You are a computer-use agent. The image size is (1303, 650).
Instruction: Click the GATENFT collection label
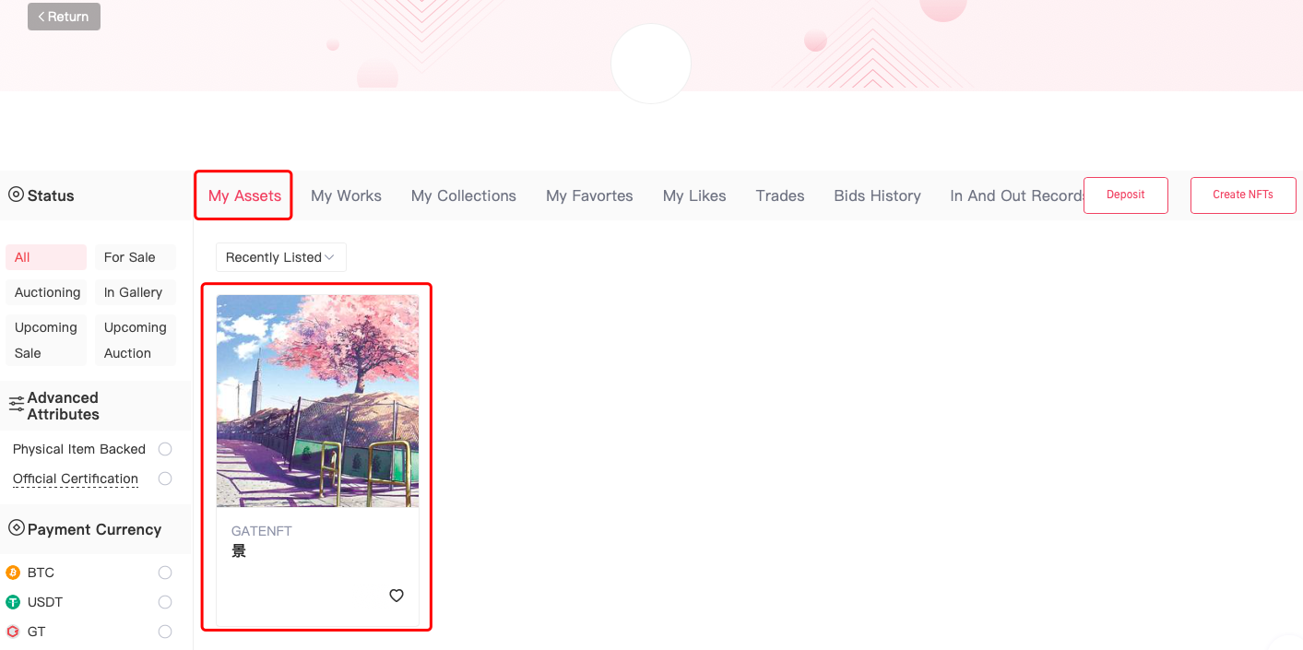tap(262, 531)
